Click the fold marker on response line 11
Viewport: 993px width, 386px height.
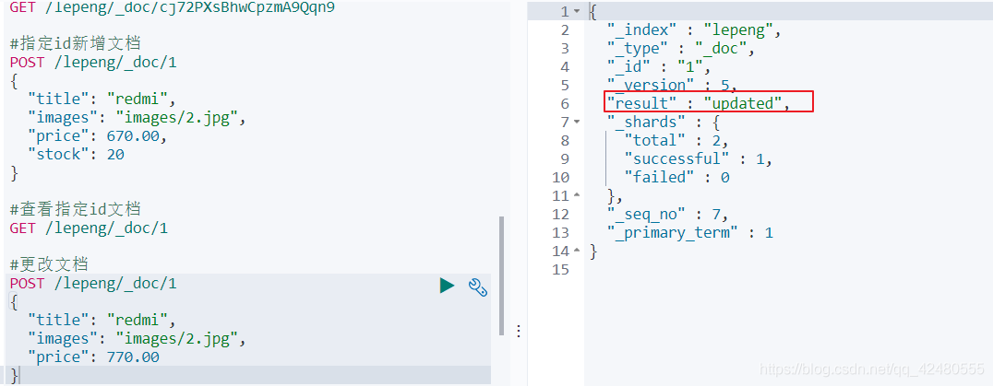pos(576,196)
